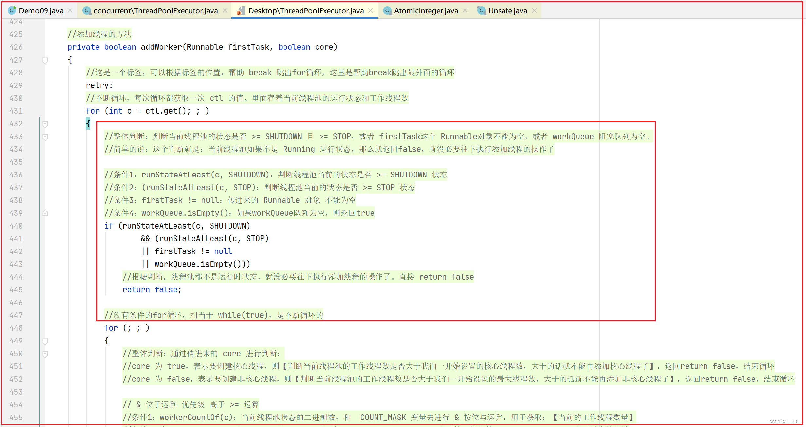Screen dimensions: 806x427
Task: Close the Unsafe.java tab
Action: (534, 11)
